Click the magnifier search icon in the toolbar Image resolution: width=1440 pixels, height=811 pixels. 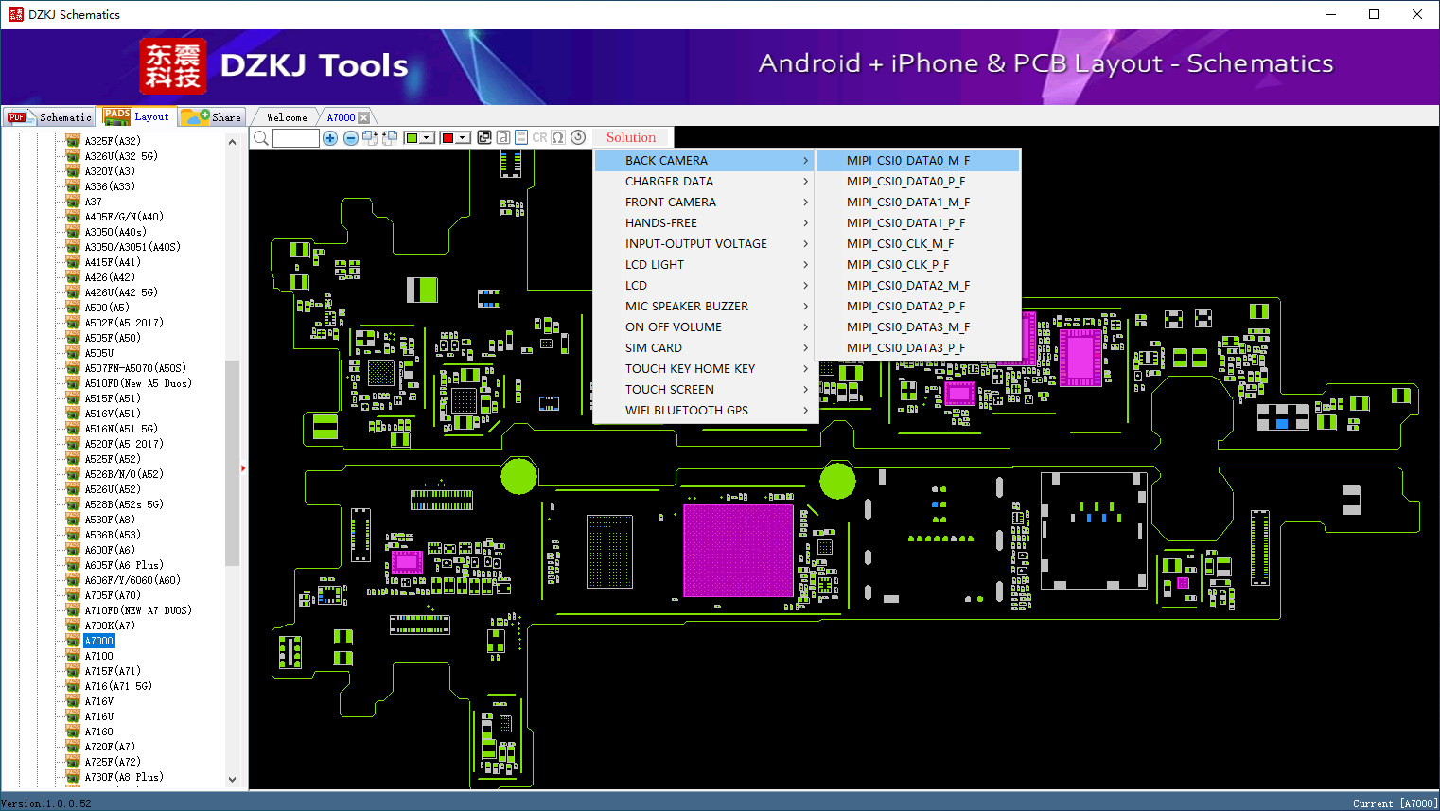pyautogui.click(x=260, y=138)
